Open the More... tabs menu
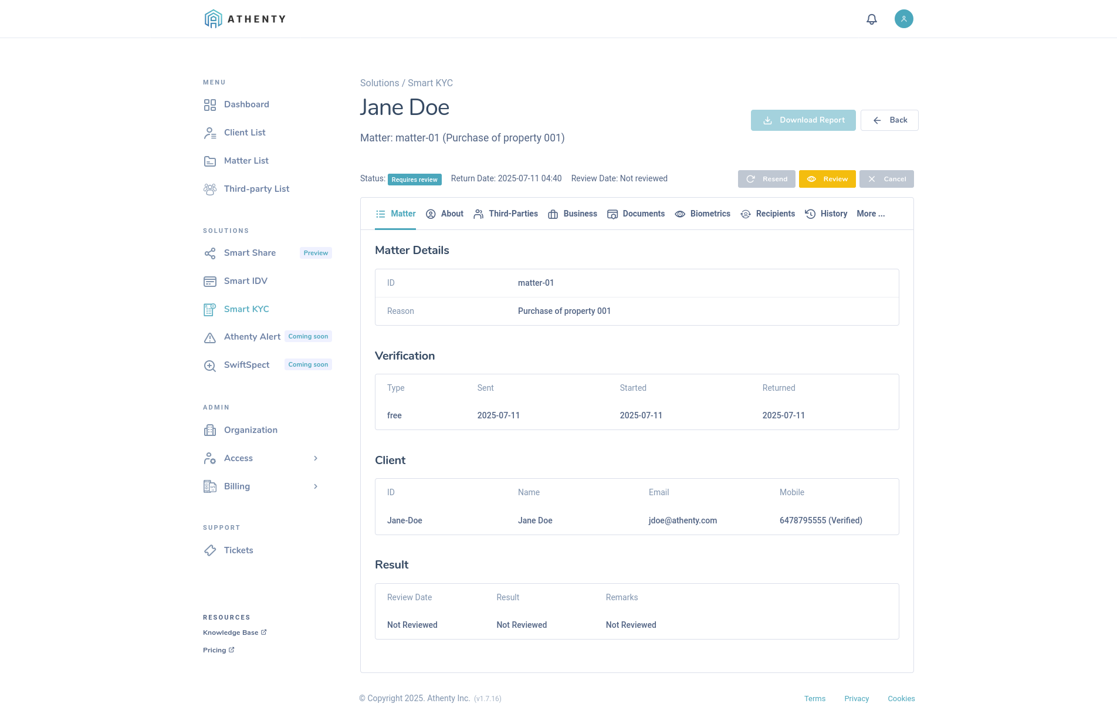 click(871, 214)
